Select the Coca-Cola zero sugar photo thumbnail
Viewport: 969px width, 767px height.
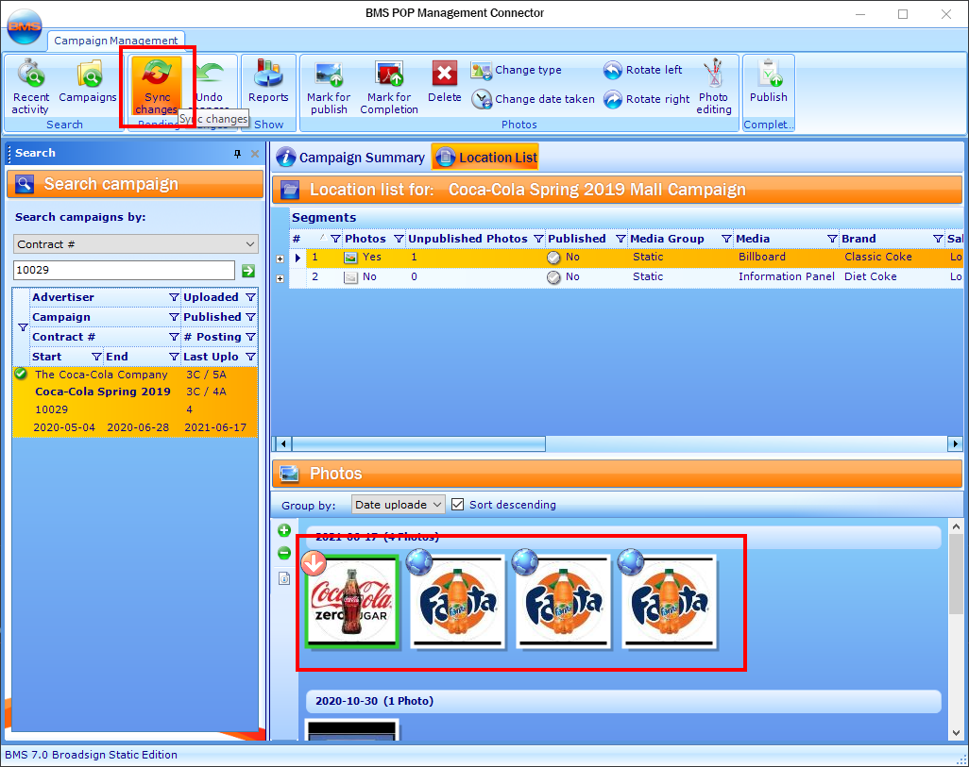(x=351, y=602)
